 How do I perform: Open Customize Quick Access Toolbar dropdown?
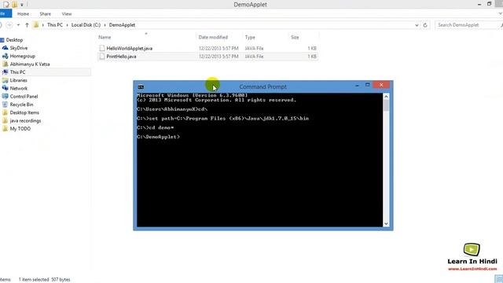pyautogui.click(x=22, y=5)
